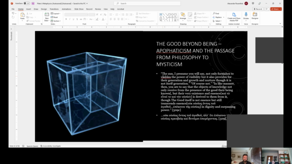Select the text box shape in gallery
The image size is (292, 164).
coord(161,14)
